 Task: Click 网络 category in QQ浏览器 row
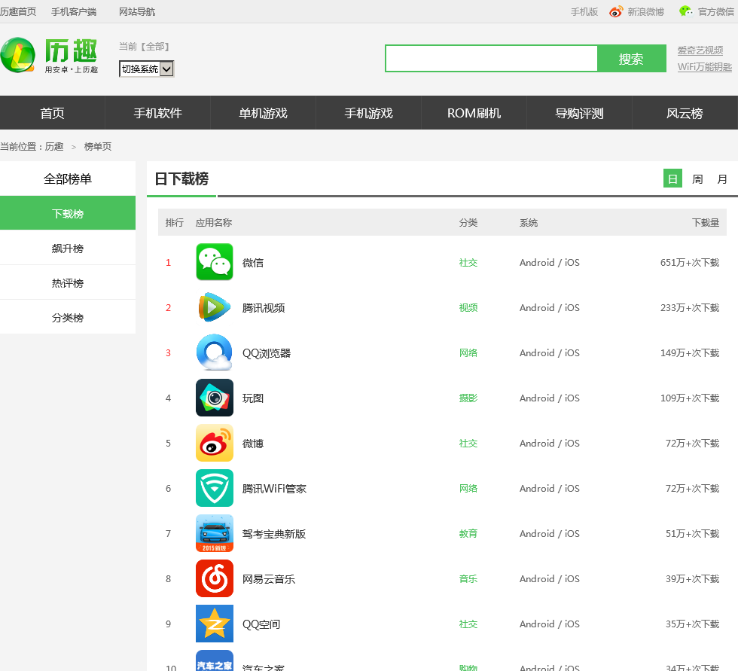point(468,353)
